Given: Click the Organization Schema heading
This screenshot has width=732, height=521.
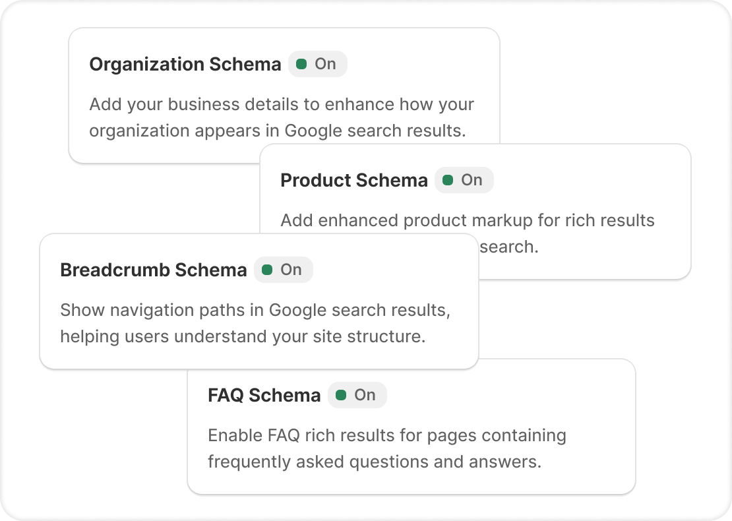Looking at the screenshot, I should (x=185, y=64).
